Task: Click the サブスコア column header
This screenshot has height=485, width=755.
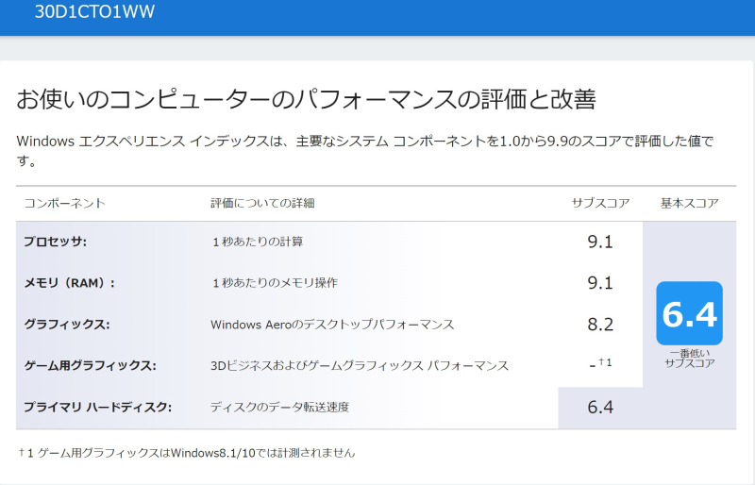Action: [x=600, y=203]
